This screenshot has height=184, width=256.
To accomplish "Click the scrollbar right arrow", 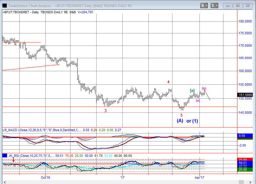I will pyautogui.click(x=250, y=182).
